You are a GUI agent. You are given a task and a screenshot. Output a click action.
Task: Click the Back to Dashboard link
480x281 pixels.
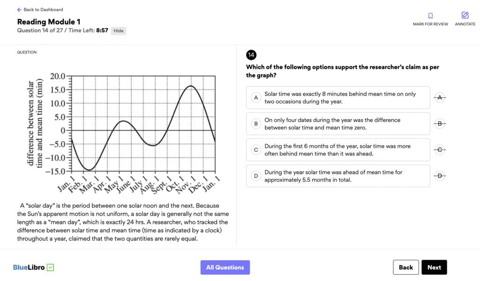point(43,10)
